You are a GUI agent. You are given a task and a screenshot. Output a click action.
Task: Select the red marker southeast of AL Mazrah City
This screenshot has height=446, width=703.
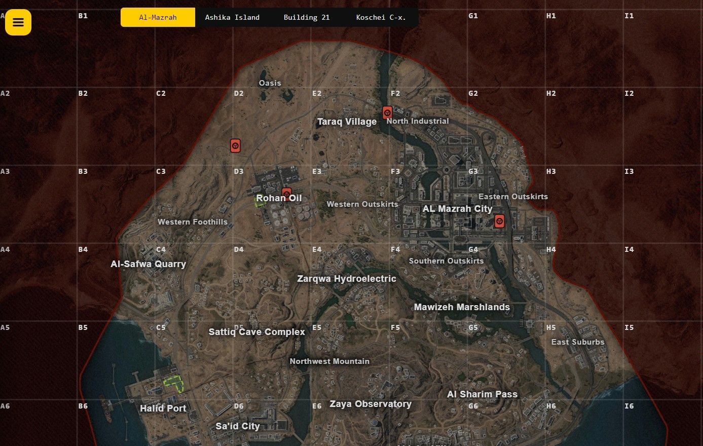[499, 220]
